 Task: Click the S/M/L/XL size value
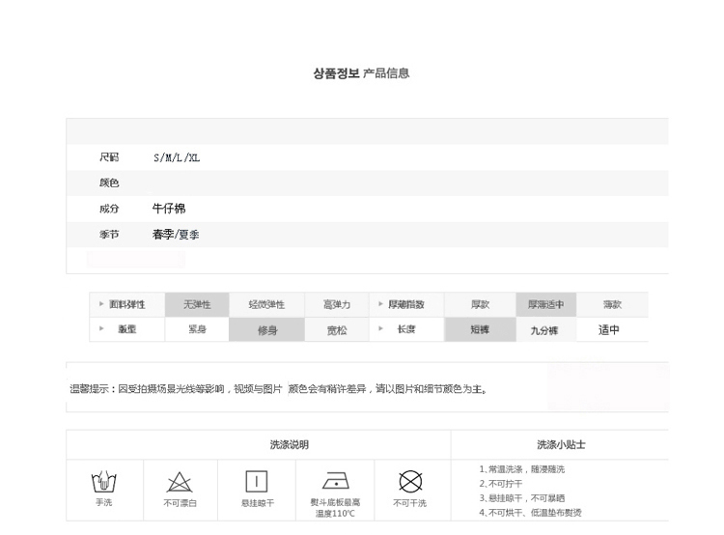point(176,157)
